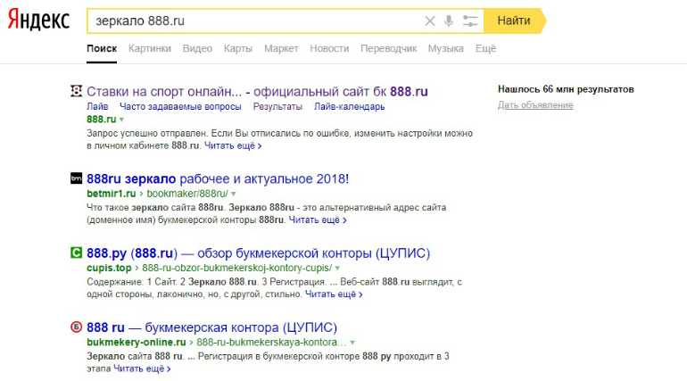687x381 pixels.
Task: Click the bukmekery-online.ru domain link
Action: coord(137,343)
